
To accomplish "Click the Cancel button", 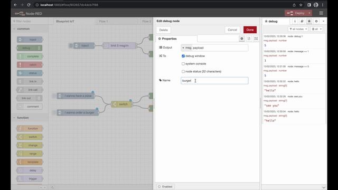I will tap(232, 30).
